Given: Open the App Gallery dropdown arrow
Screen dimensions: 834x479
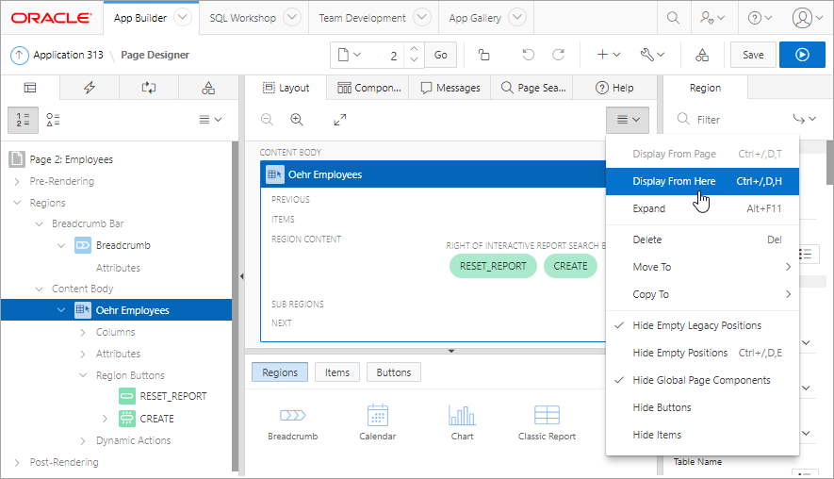Looking at the screenshot, I should click(517, 17).
